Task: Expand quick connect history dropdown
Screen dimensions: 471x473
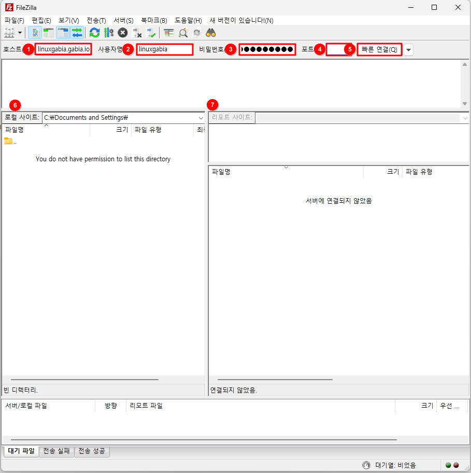Action: [409, 49]
